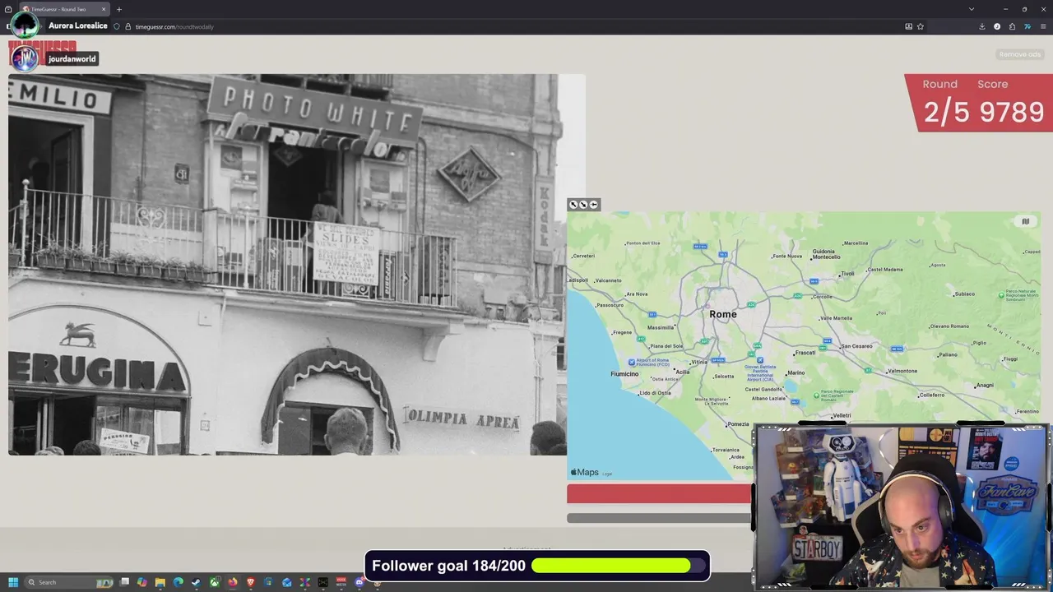1053x592 pixels.
Task: Open Microsoft Edge from the taskbar
Action: (178, 582)
